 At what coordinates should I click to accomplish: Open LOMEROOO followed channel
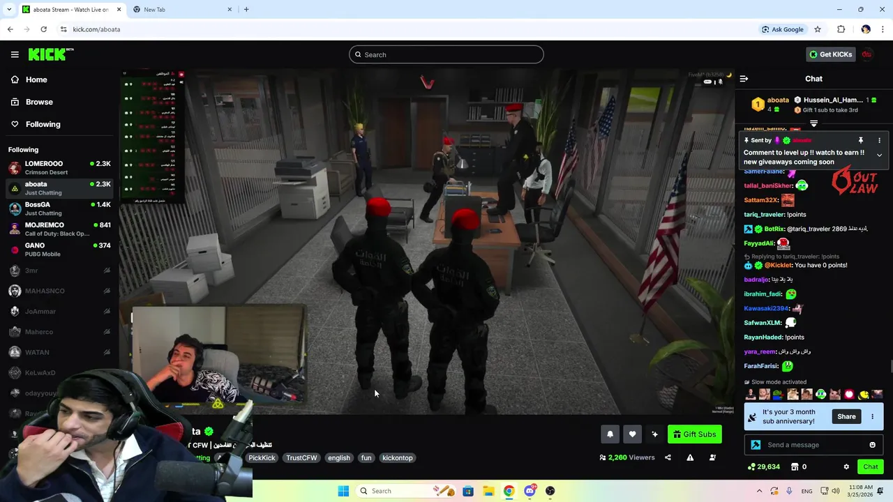tap(59, 168)
